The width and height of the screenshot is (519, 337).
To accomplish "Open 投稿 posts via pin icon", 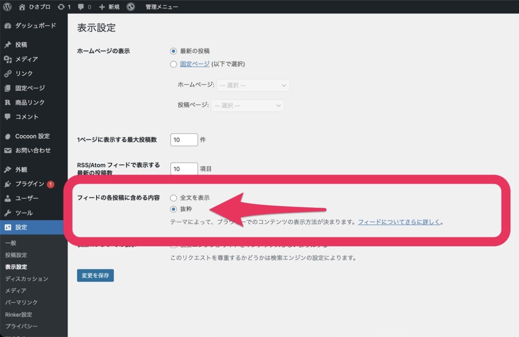I will click(7, 45).
